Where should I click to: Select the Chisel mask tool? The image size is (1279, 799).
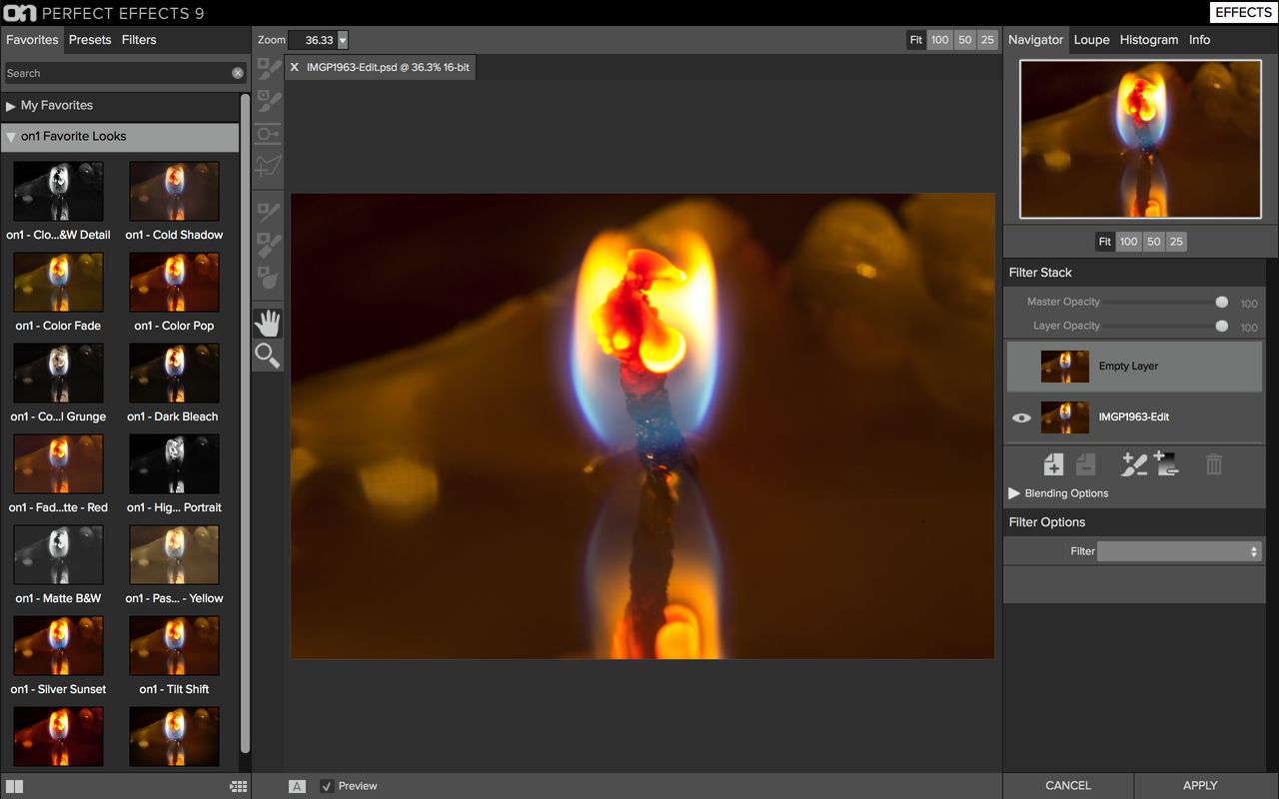coord(268,244)
